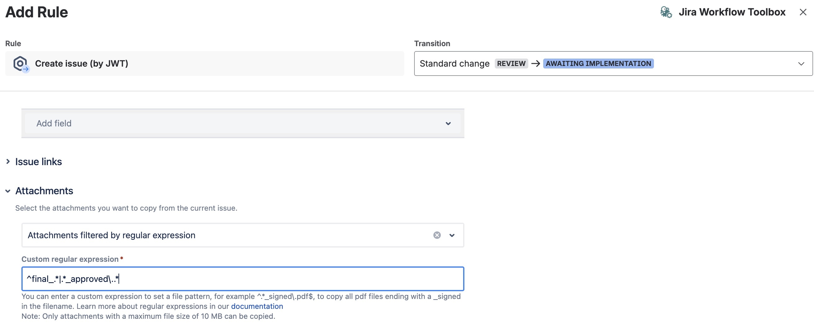The image size is (814, 329).
Task: Click the AWAITING IMPLEMENTATION status lozenge
Action: pyautogui.click(x=598, y=64)
